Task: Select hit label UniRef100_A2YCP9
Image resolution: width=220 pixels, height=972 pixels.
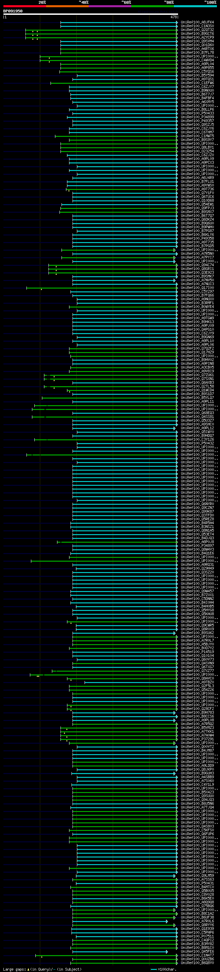Action: click(197, 37)
